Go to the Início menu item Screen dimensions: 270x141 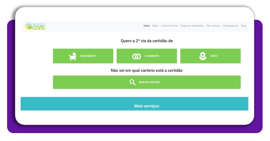pyautogui.click(x=147, y=26)
